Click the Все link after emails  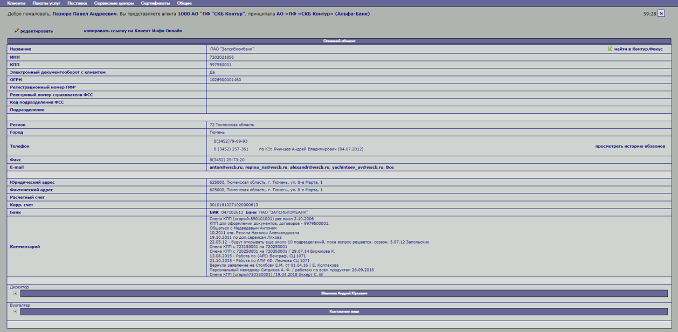click(x=390, y=168)
